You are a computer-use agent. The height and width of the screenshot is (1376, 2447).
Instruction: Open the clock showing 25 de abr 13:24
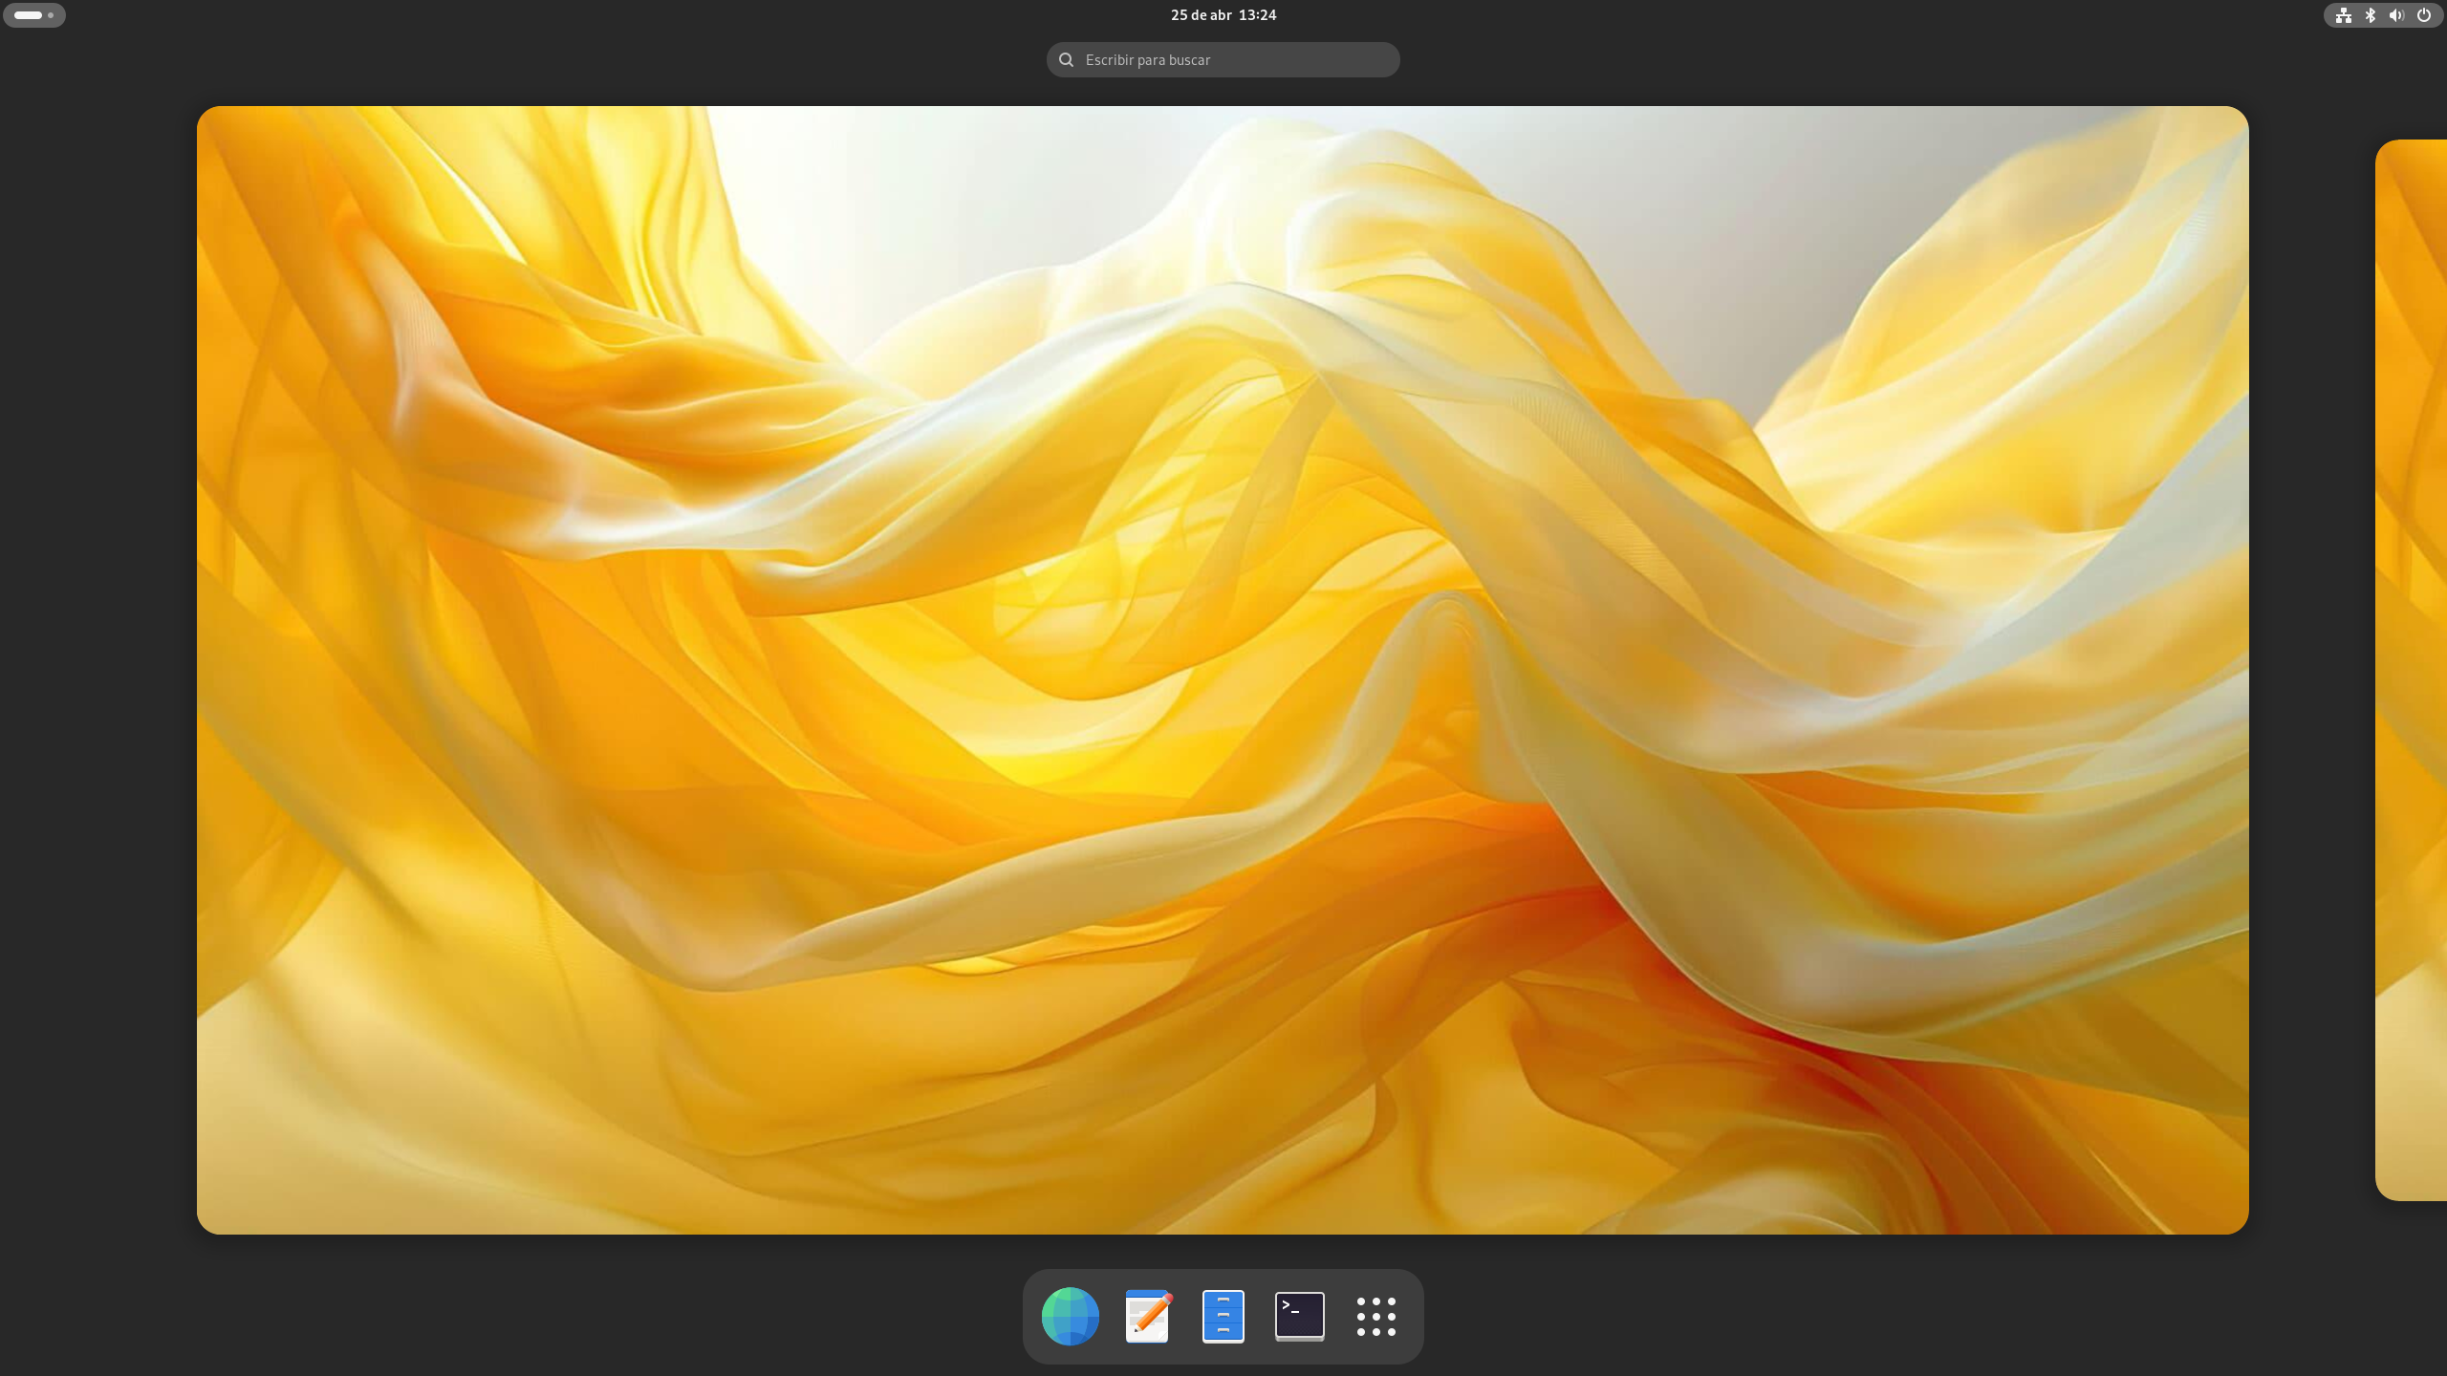(x=1223, y=15)
